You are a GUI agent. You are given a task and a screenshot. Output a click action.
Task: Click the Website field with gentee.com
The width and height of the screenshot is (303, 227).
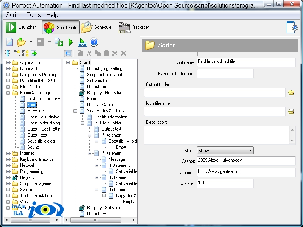[246, 172]
